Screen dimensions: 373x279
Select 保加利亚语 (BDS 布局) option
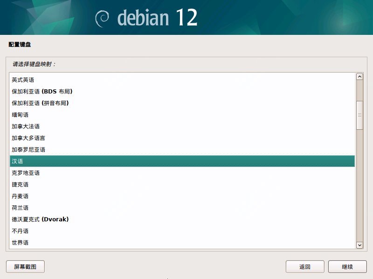tap(42, 92)
